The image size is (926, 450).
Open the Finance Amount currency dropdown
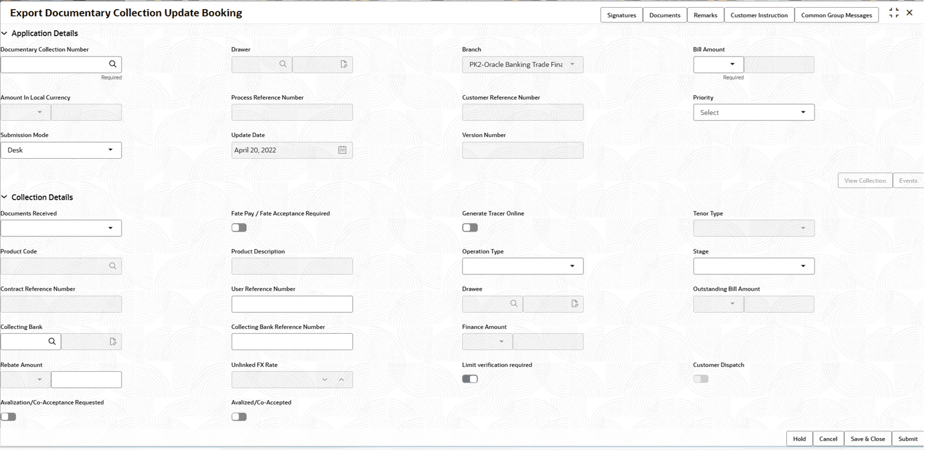coord(488,342)
